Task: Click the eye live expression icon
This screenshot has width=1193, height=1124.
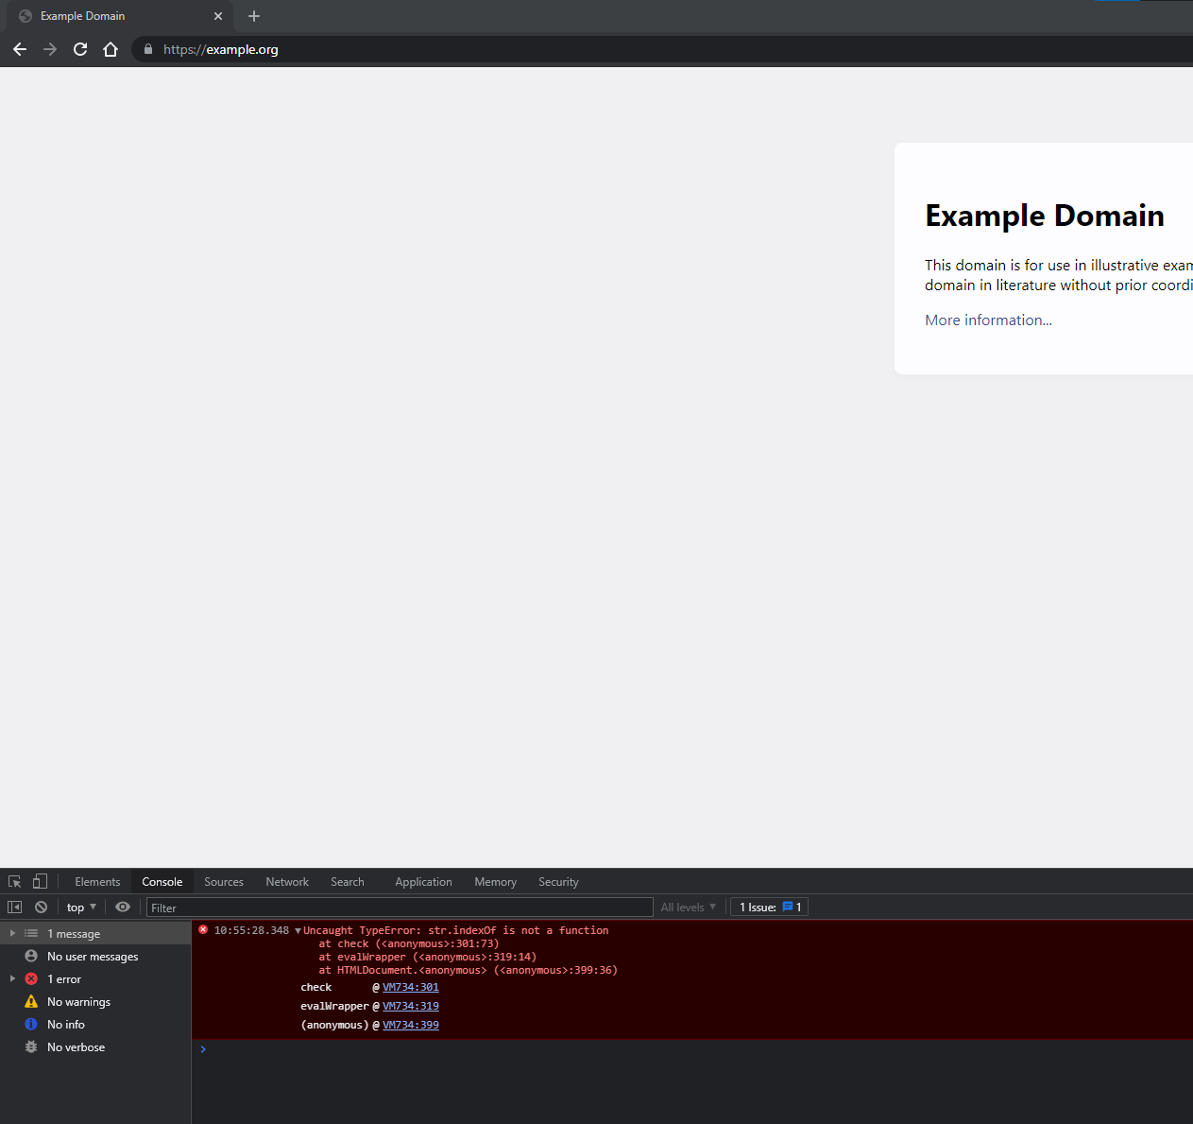Action: click(123, 907)
